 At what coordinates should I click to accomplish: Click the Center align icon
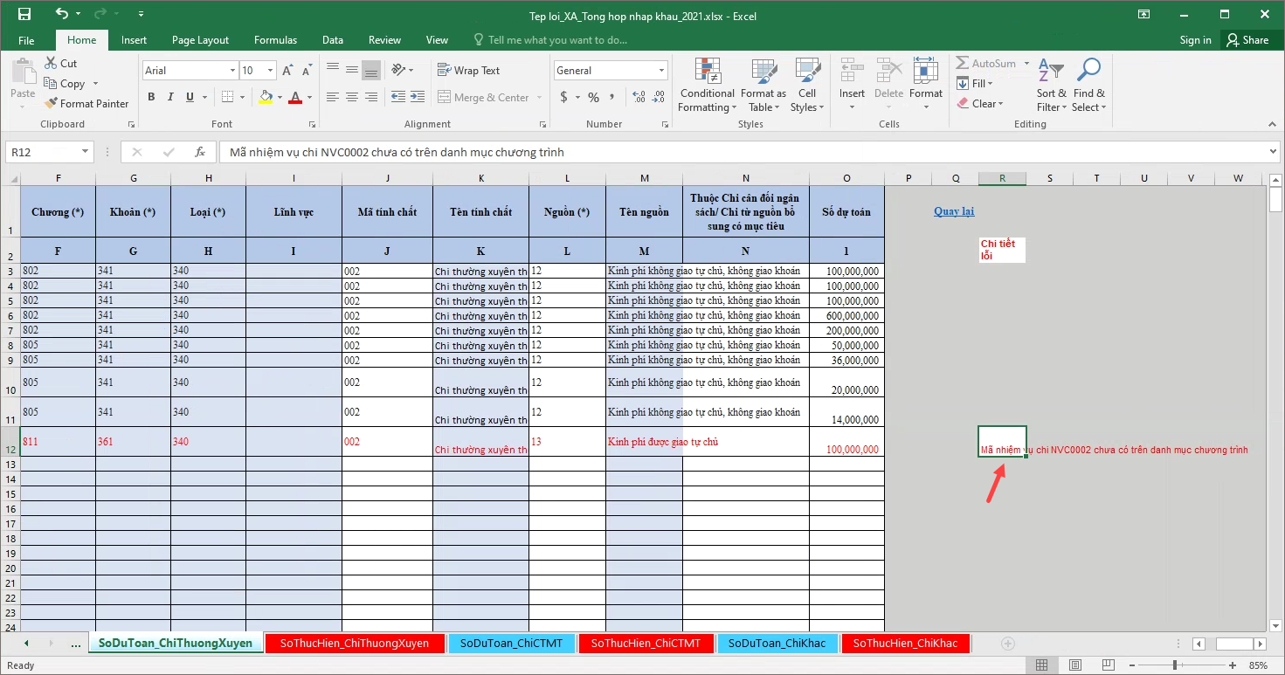coord(352,97)
